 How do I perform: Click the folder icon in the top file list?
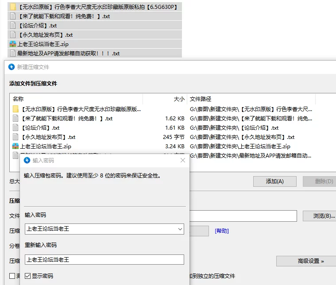click(13, 7)
